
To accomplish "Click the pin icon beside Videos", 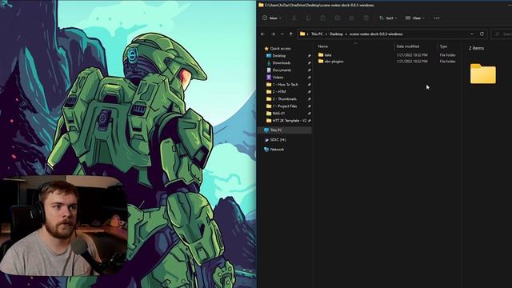I will click(310, 78).
